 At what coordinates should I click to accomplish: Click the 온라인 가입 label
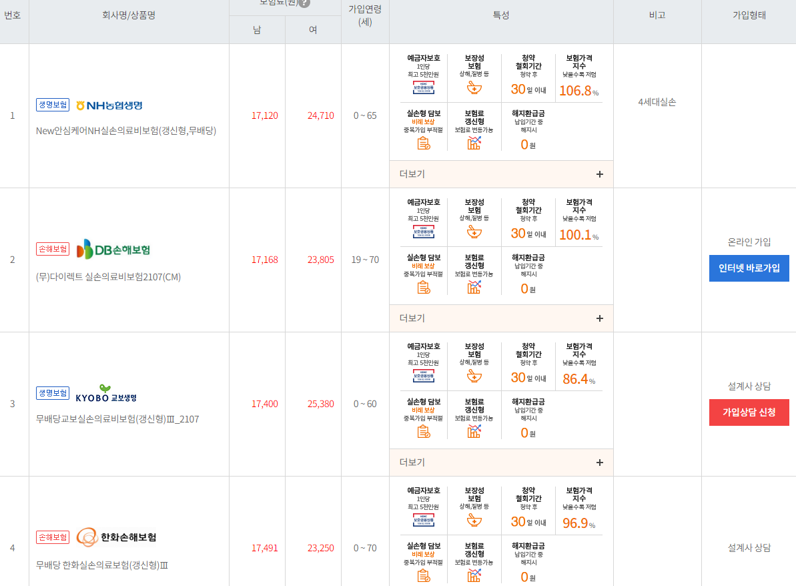749,242
